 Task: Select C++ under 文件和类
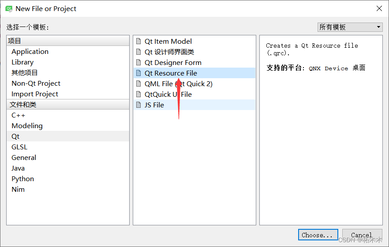(x=68, y=115)
